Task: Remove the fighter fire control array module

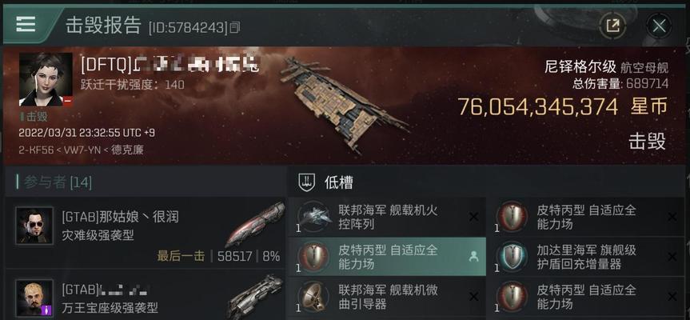Action: click(473, 217)
